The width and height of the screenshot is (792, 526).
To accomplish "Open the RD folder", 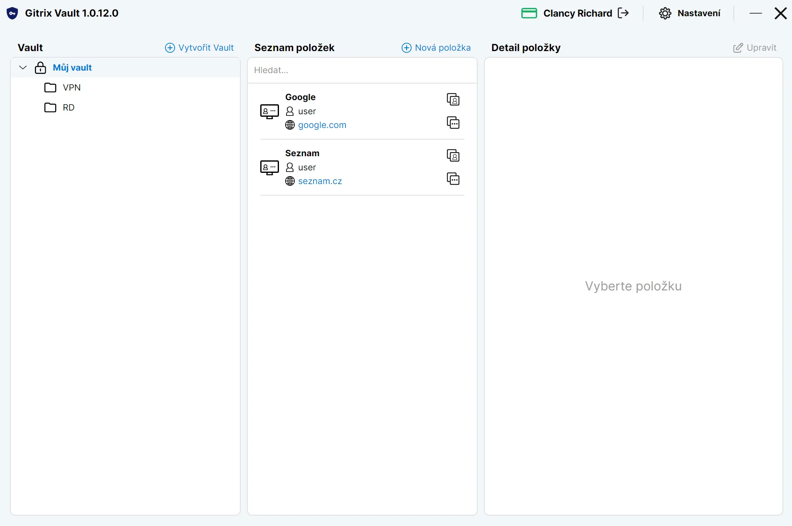I will (x=69, y=108).
